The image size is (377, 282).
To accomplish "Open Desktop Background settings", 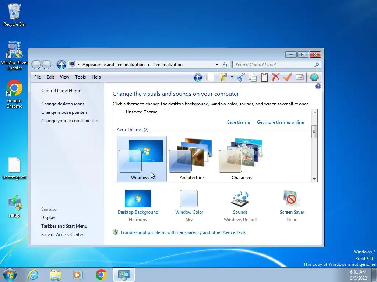I will (x=138, y=198).
